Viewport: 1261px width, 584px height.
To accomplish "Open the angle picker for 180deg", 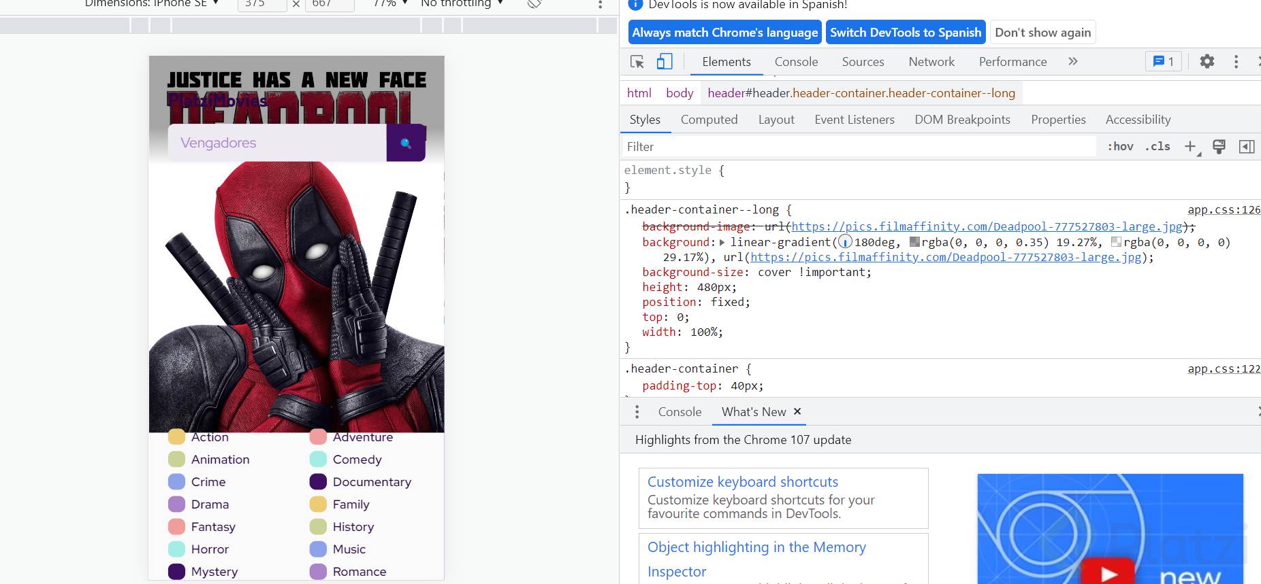I will pyautogui.click(x=845, y=242).
